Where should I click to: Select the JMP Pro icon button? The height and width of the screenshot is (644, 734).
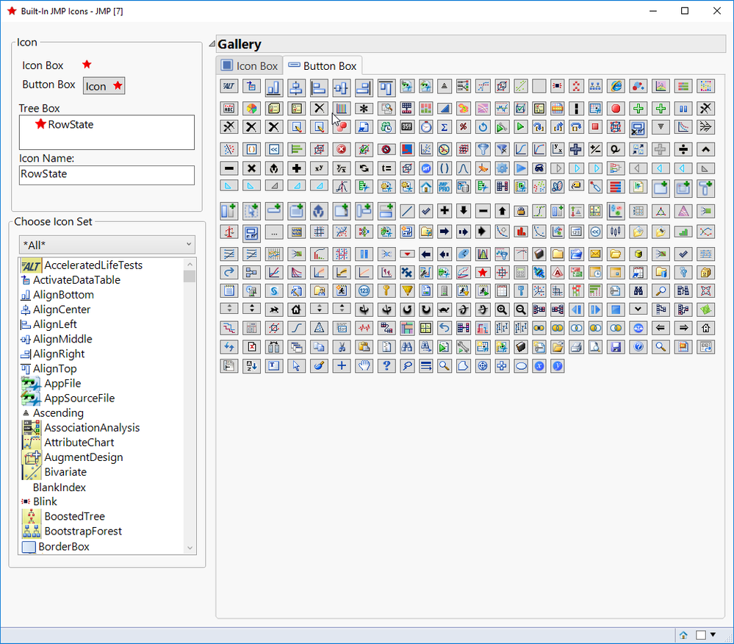click(x=445, y=187)
